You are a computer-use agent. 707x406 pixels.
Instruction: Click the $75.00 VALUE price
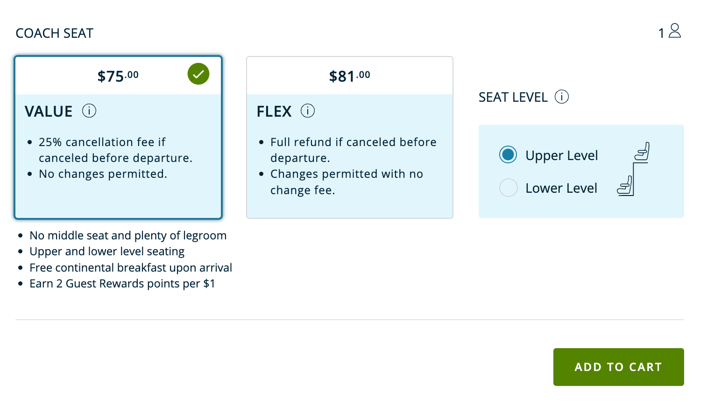click(x=118, y=75)
